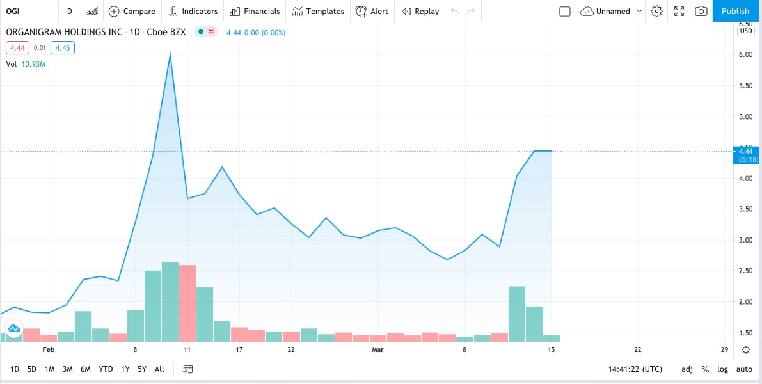
Task: Click the Compare plus icon
Action: 114,11
